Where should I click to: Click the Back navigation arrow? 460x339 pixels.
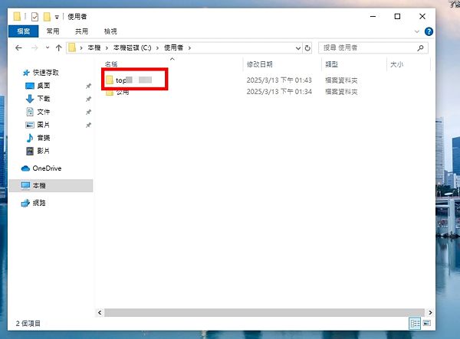[18, 47]
